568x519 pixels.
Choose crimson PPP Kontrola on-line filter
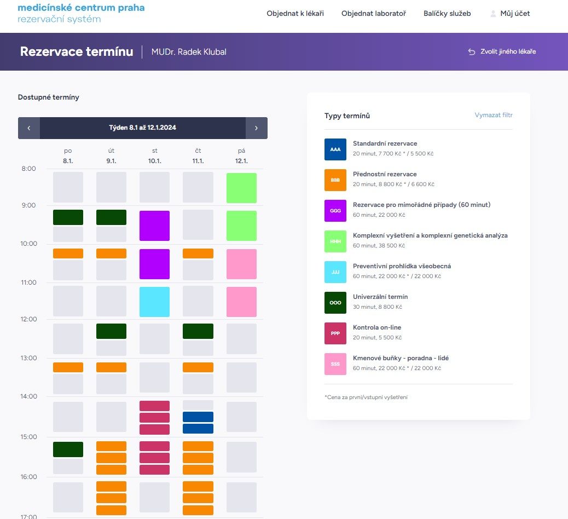pyautogui.click(x=335, y=333)
